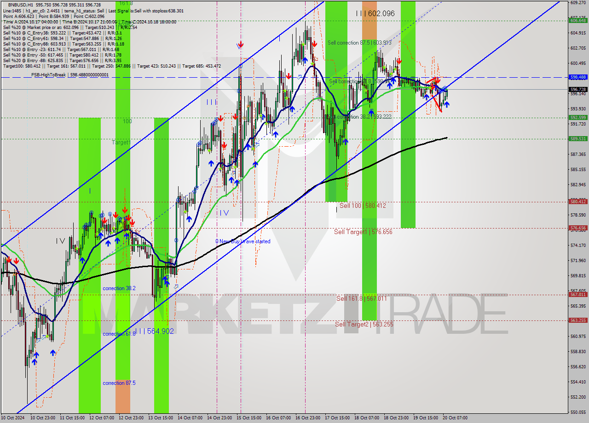The width and height of the screenshot is (589, 423).
Task: Click the blue 598.488 price tag
Action: [578, 77]
